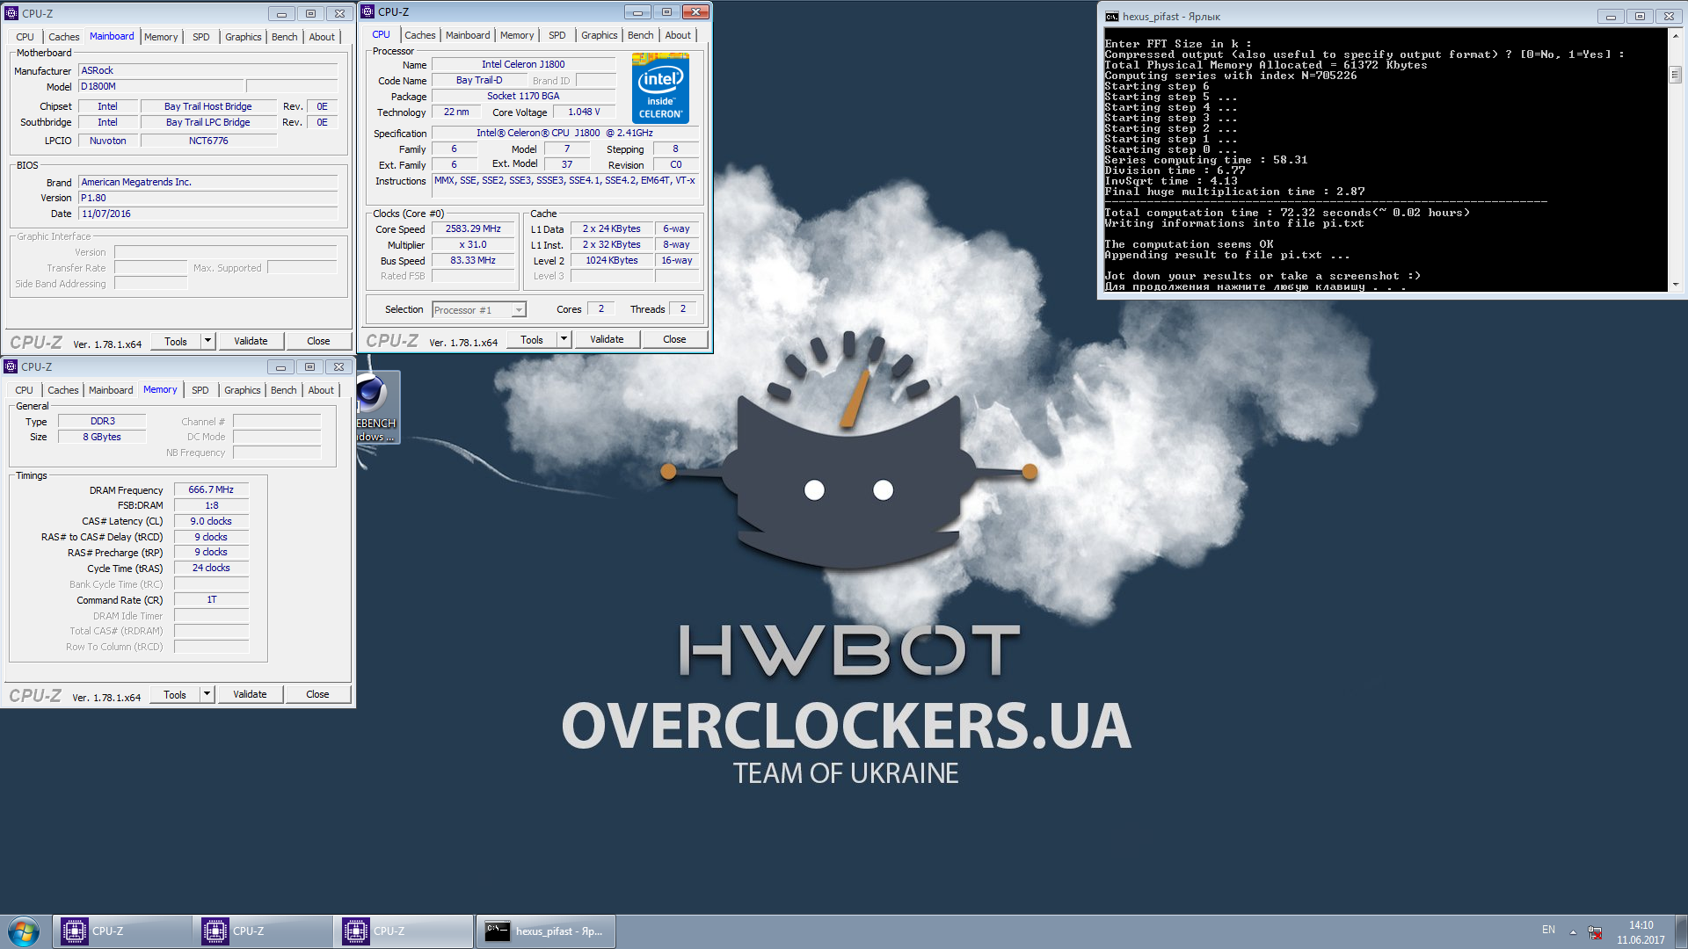
Task: Click Validate in Mainboard window
Action: [251, 341]
